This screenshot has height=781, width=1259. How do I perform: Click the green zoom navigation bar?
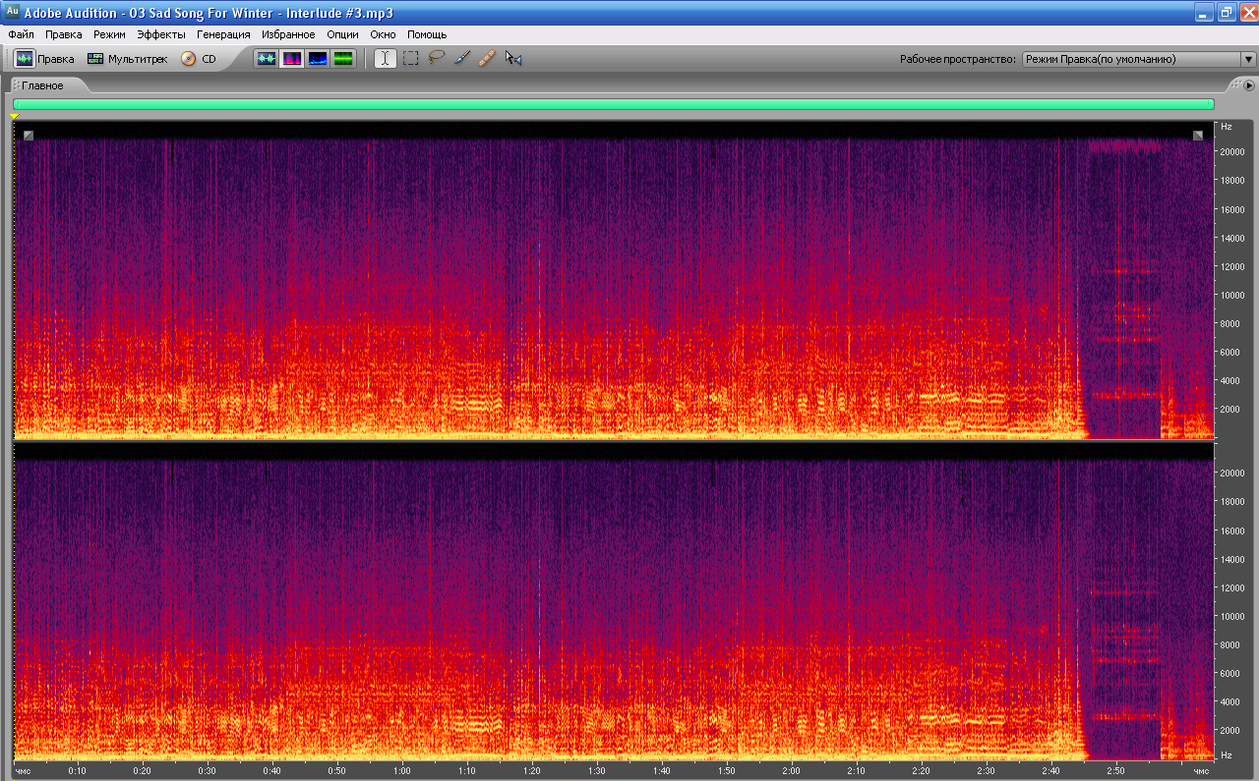tap(613, 104)
